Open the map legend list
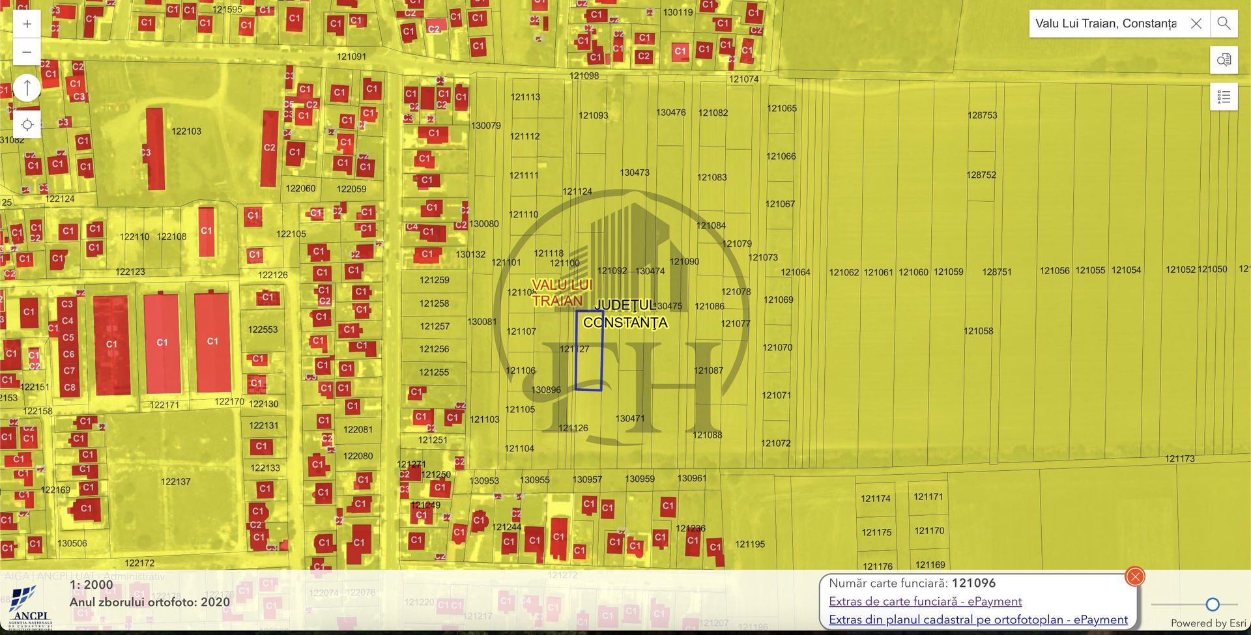Screen dimensions: 1251x635 (1224, 97)
